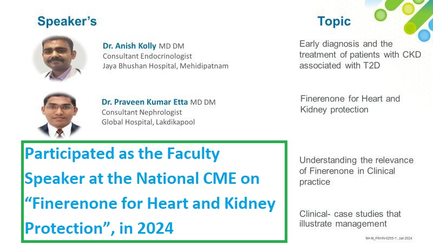Viewport: 433px width, 244px height.
Task: Click Jaya Bhushan Hospital, Mehidipatnam text
Action: pos(166,66)
